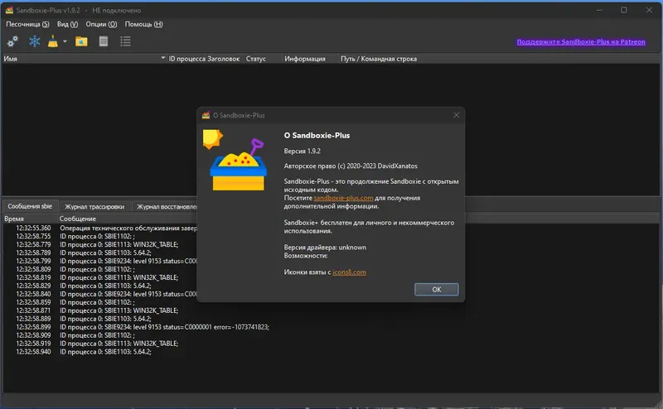Expand the broom cleanup dropdown arrow
Image resolution: width=663 pixels, height=409 pixels.
click(65, 41)
